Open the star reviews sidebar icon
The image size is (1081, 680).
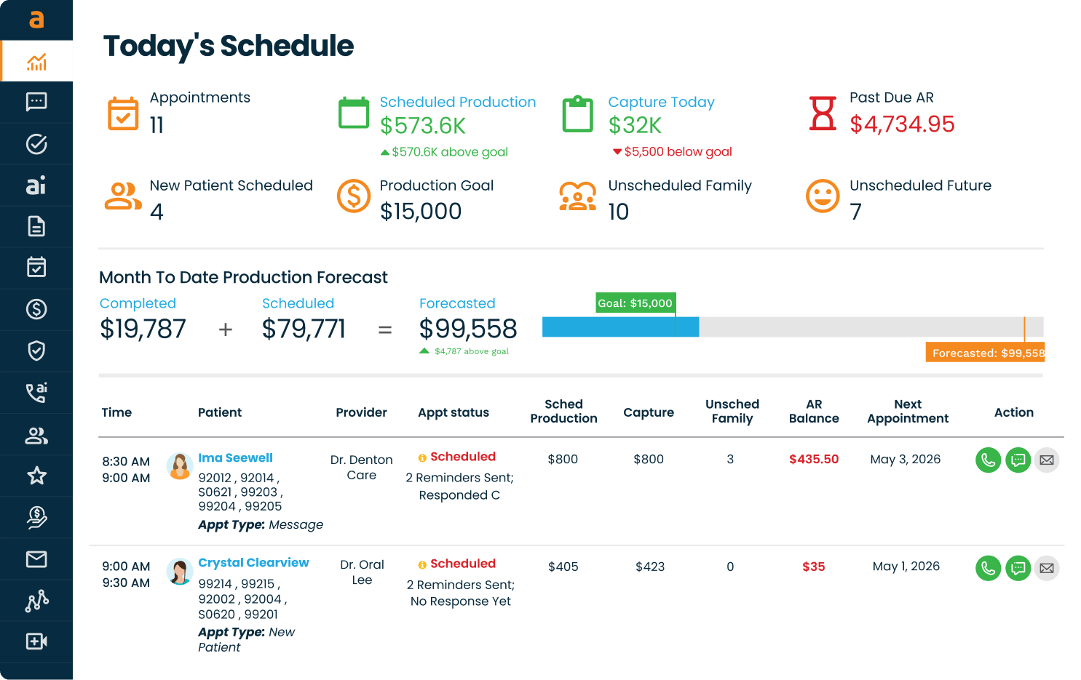click(36, 476)
